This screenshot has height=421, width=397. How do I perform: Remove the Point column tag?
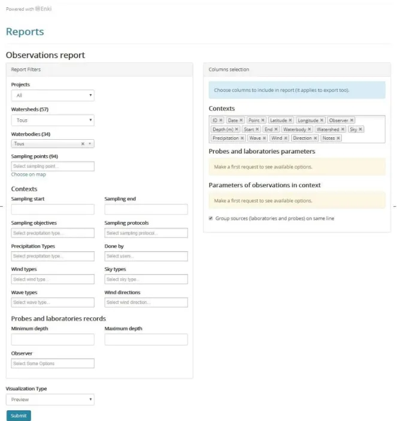tap(263, 121)
